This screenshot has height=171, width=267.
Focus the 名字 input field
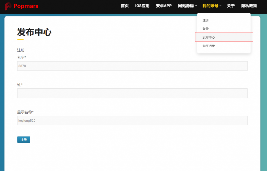(132, 66)
